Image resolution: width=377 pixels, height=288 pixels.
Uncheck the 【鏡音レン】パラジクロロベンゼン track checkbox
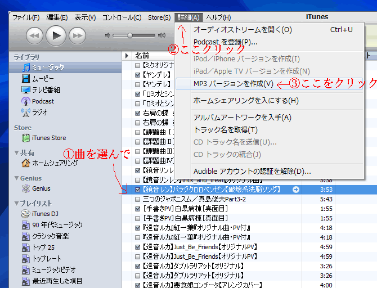pos(138,190)
